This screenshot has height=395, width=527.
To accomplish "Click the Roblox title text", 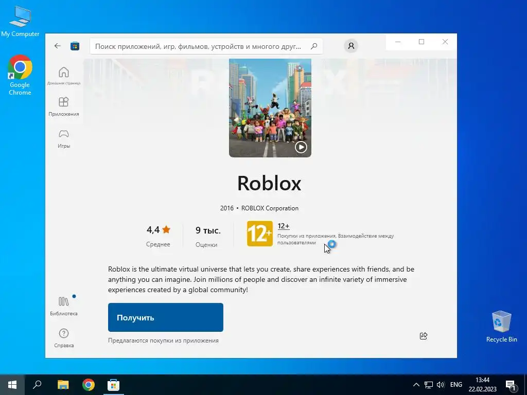I will pos(269,183).
